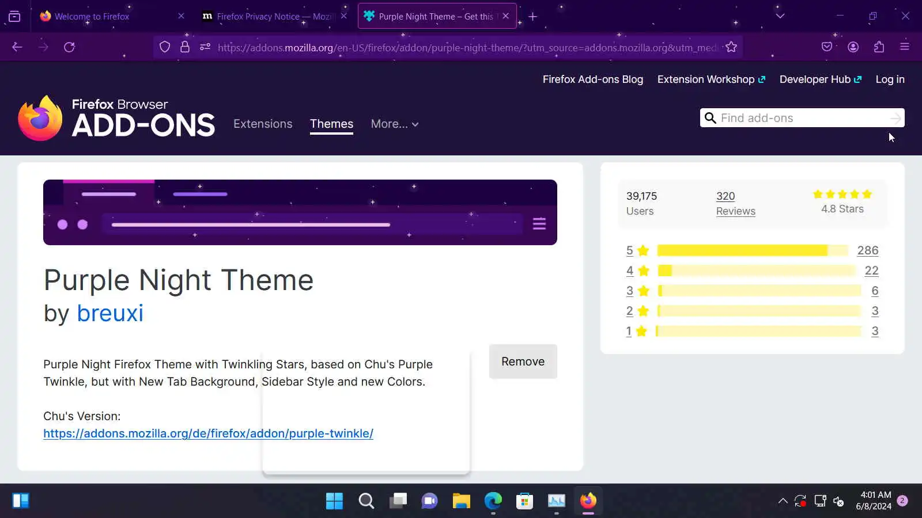Open the 6 three-star reviews count
The height and width of the screenshot is (518, 922).
(x=875, y=291)
